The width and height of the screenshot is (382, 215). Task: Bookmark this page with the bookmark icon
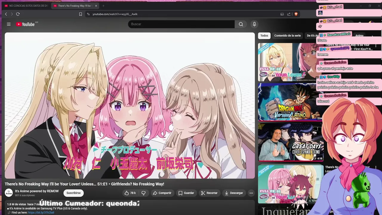click(x=81, y=14)
